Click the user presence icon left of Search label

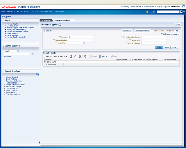tap(147, 12)
